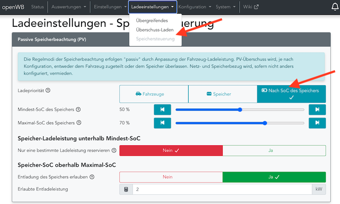Select Übergreifendes in the Ladeeinstellungen menu
Viewport: 340px width, 204px height.
152,20
